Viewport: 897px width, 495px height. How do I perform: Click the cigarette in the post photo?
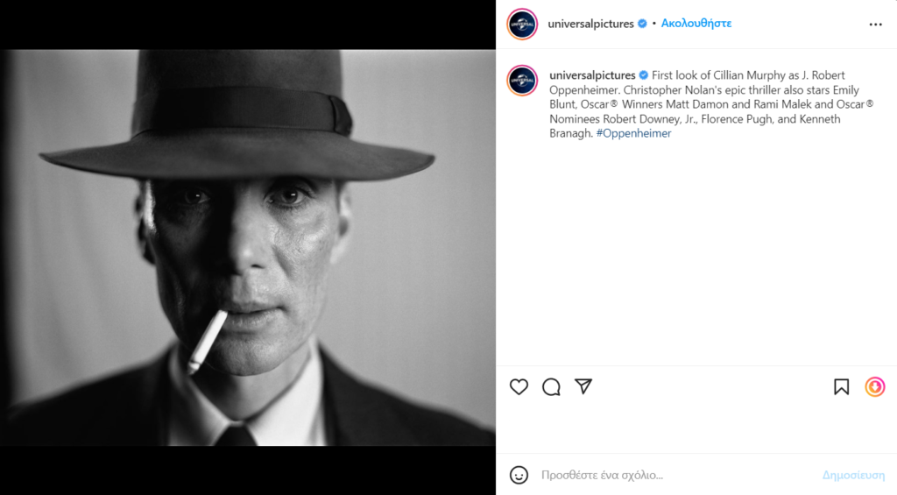[x=208, y=339]
